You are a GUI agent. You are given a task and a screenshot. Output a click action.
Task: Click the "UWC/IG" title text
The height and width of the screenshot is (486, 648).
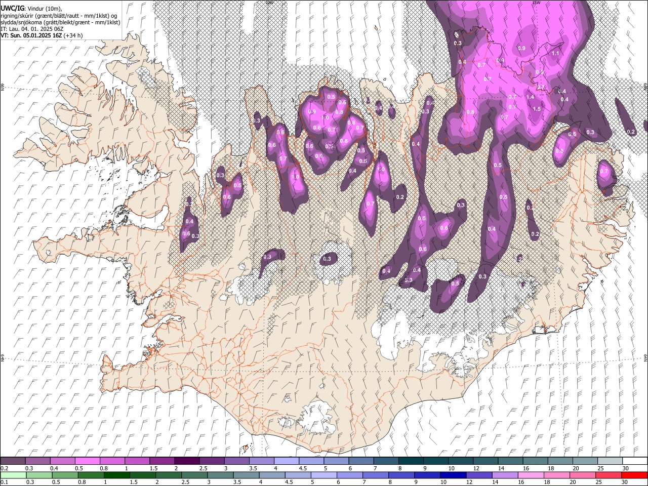pyautogui.click(x=12, y=9)
